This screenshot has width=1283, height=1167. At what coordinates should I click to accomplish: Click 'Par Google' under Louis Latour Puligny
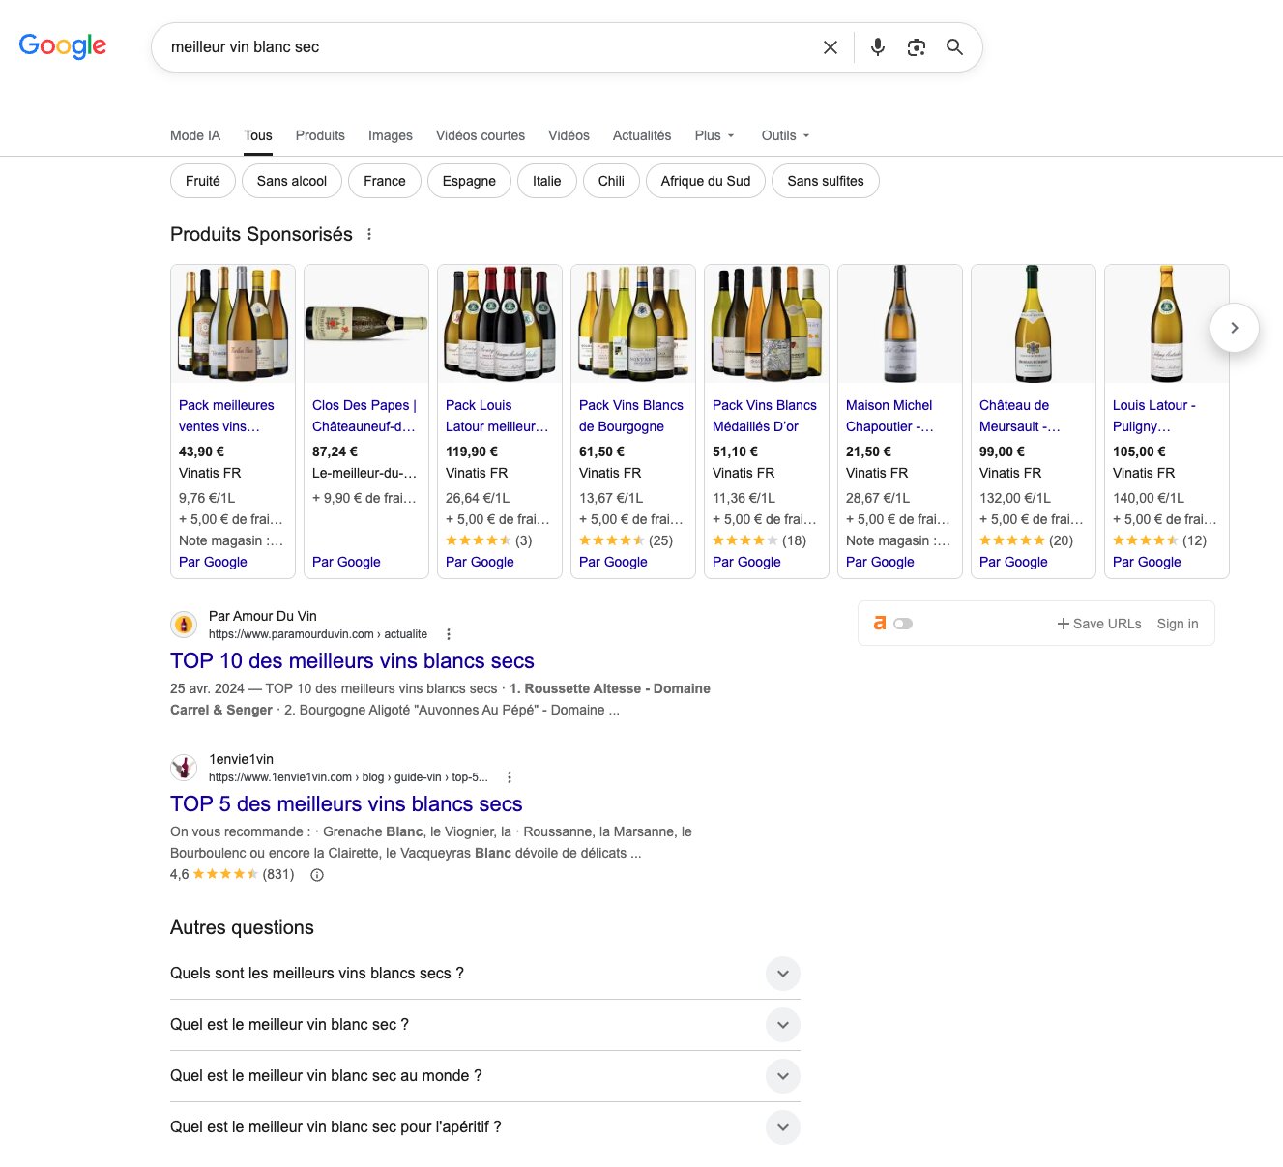1147,562
